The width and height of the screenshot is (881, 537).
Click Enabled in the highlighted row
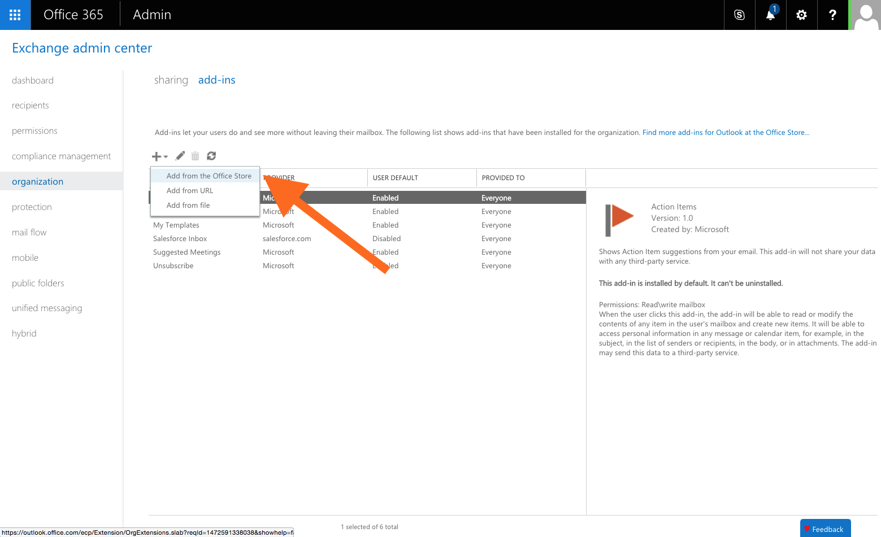385,198
